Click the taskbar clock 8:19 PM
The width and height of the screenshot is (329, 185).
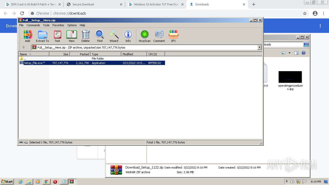point(316,182)
